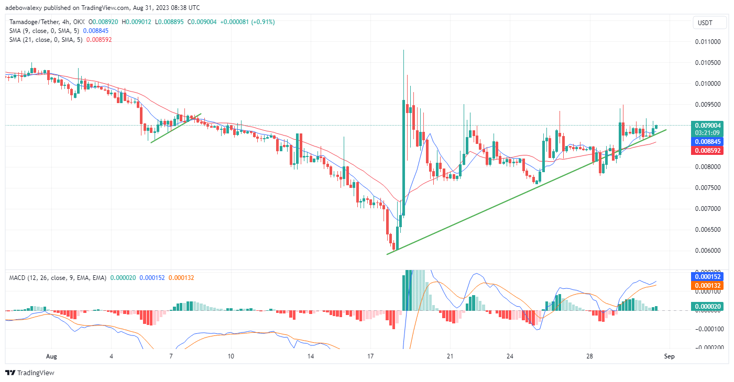This screenshot has width=734, height=382.
Task: Open the USDT currency selector
Action: coord(710,23)
